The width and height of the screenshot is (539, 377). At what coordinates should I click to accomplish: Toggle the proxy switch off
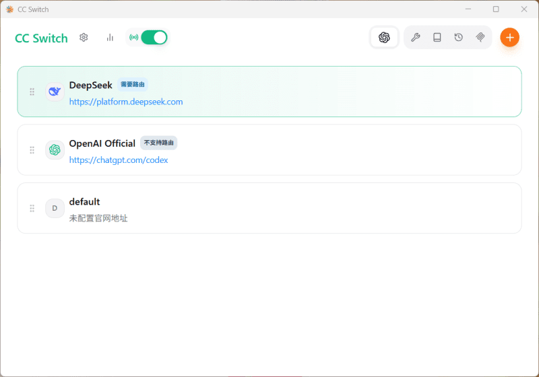tap(154, 38)
